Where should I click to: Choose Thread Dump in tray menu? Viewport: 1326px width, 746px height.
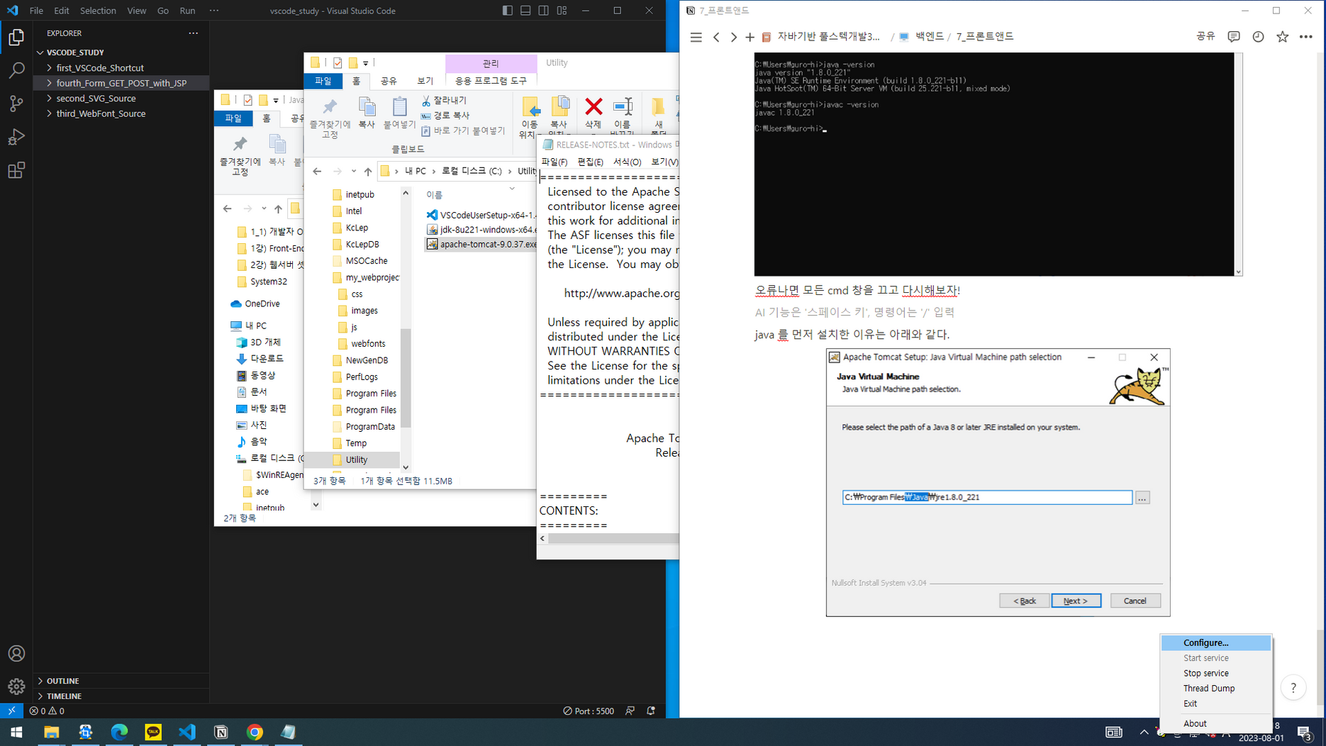coord(1215,688)
